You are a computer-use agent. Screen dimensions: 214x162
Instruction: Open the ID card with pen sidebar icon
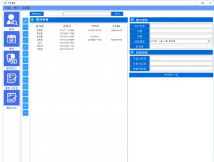click(x=12, y=78)
